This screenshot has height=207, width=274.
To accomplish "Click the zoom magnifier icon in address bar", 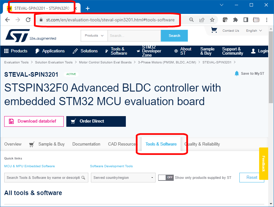I will coord(192,20).
